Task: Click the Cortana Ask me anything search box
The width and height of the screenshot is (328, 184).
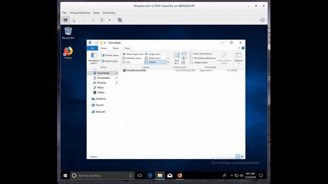Action: tap(102, 175)
